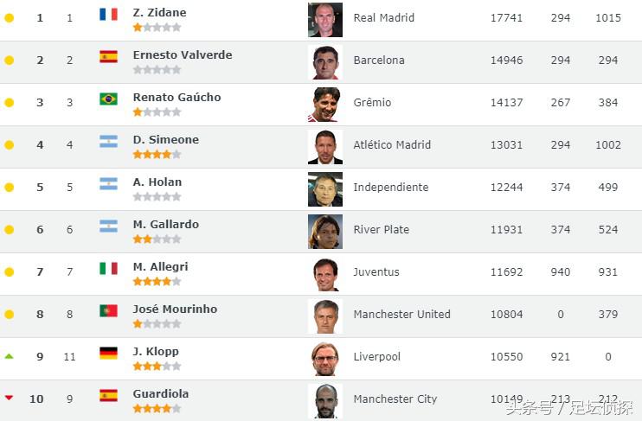This screenshot has height=421, width=642.
Task: Select the Juventus club name
Action: click(x=376, y=271)
